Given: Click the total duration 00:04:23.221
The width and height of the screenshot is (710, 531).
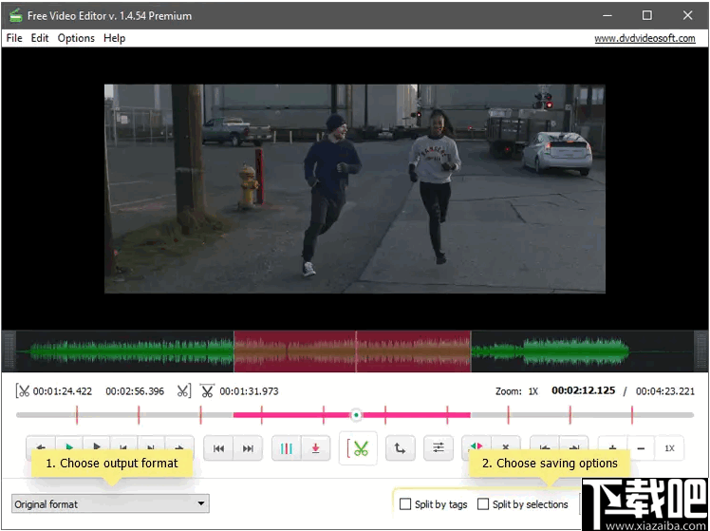Looking at the screenshot, I should pos(665,391).
